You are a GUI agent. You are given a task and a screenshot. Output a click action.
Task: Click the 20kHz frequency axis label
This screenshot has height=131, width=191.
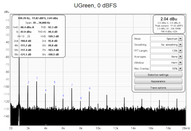(x=186, y=128)
